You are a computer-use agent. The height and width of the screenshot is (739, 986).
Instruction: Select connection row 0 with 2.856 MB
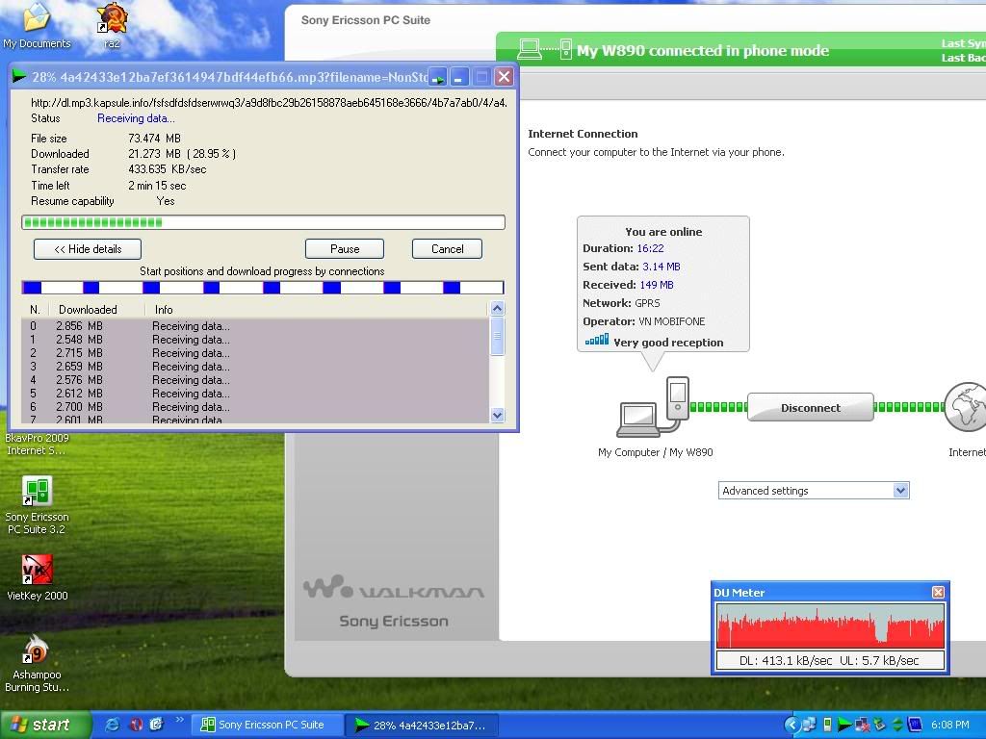(x=254, y=326)
